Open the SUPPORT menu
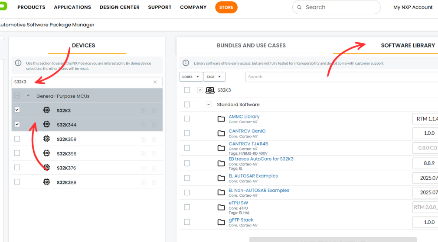Image resolution: width=438 pixels, height=242 pixels. pos(160,7)
